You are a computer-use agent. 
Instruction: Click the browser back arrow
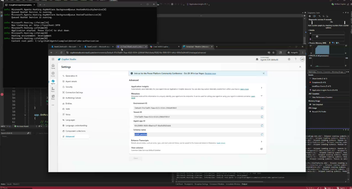click(x=52, y=53)
